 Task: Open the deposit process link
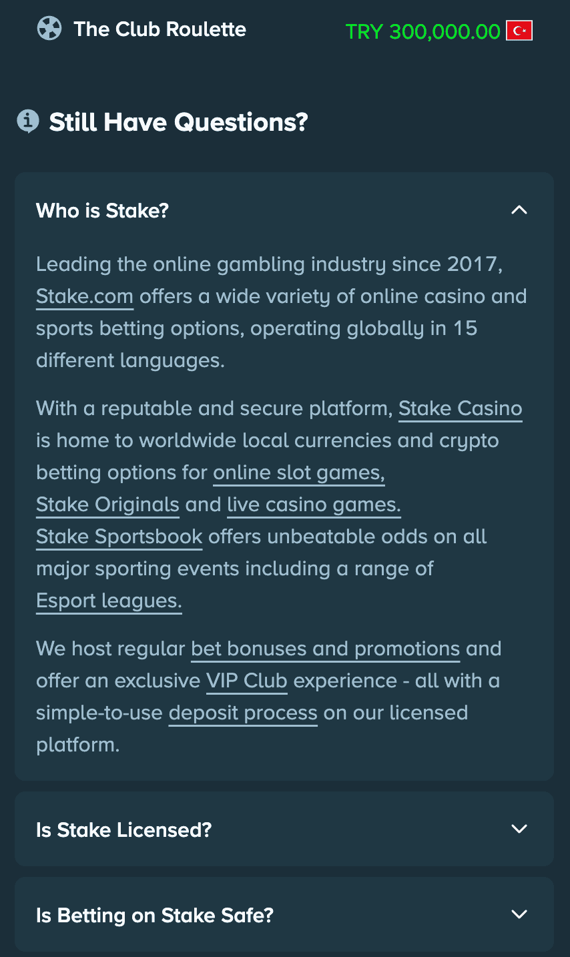pos(243,713)
